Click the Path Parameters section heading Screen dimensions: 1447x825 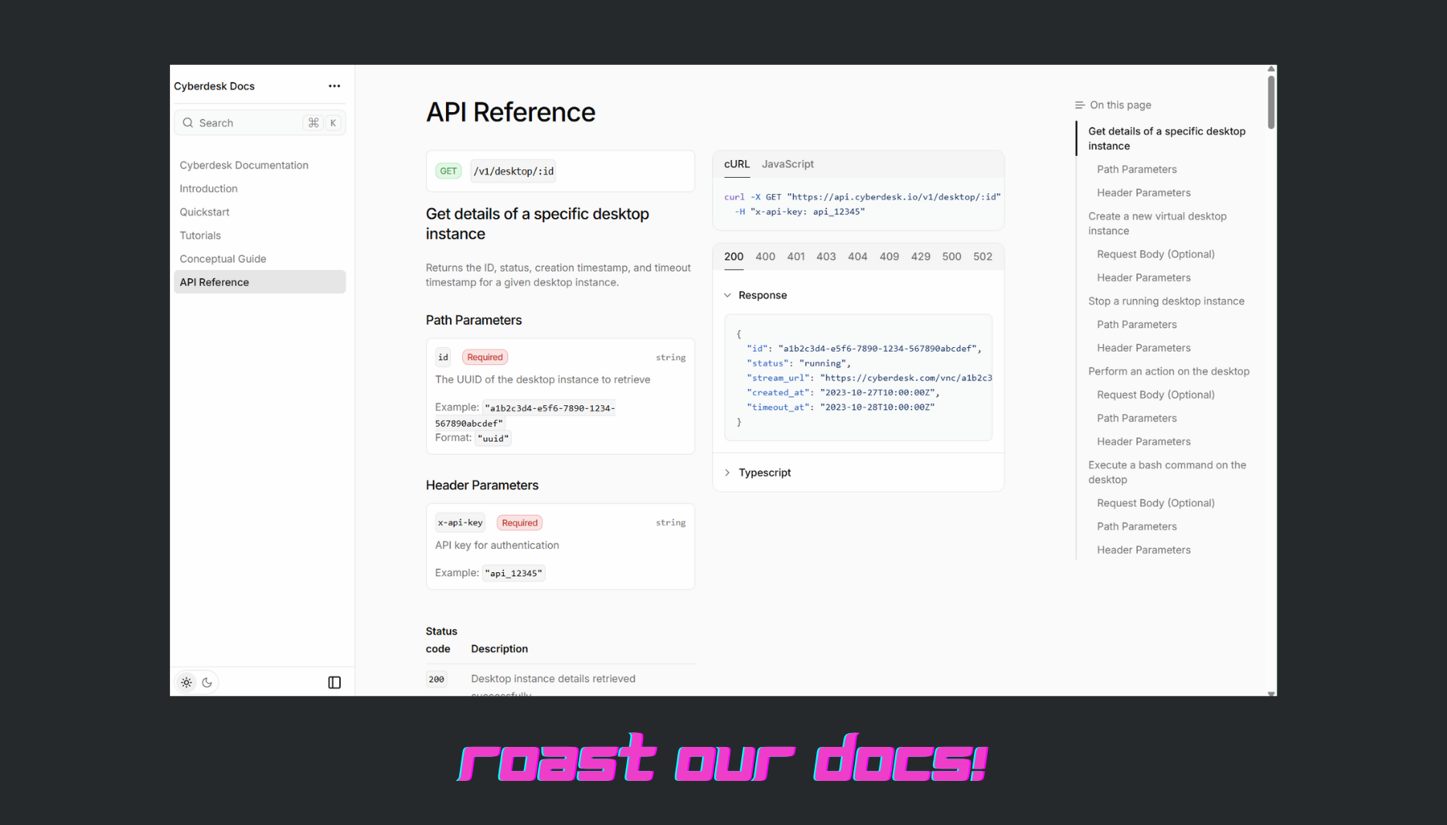coord(474,320)
